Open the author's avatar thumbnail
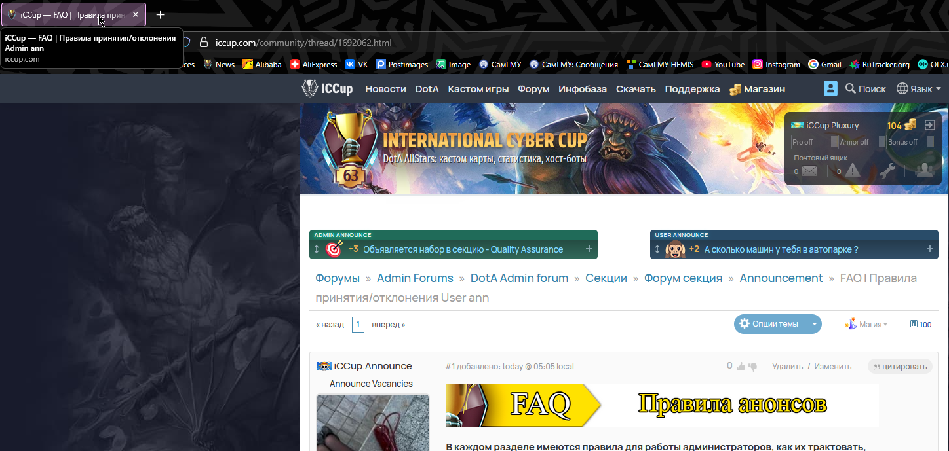949x451 pixels. click(x=373, y=422)
